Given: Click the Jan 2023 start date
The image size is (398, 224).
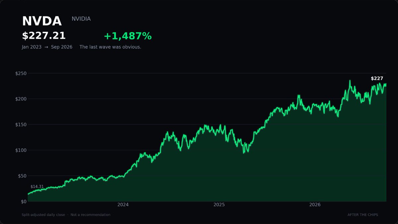Looking at the screenshot, I should click(32, 47).
